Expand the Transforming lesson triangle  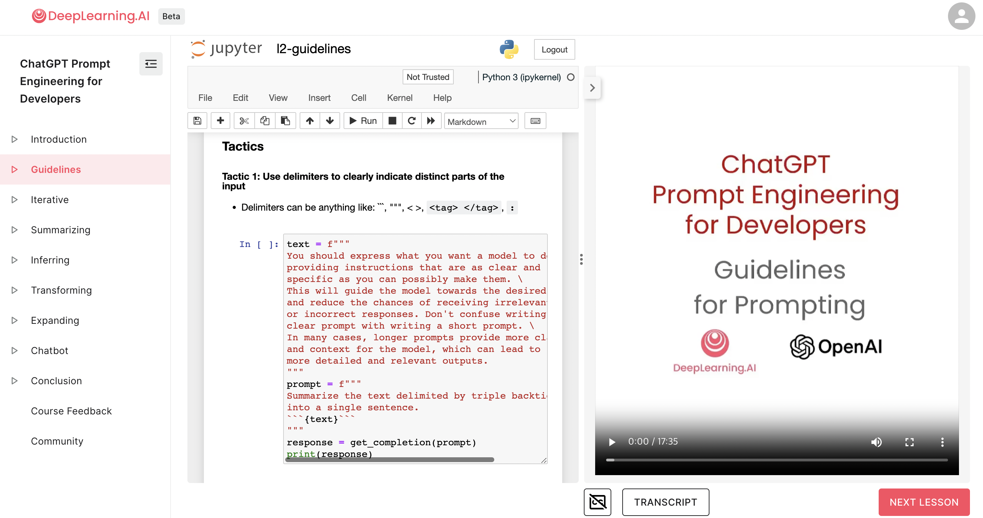pyautogui.click(x=14, y=290)
